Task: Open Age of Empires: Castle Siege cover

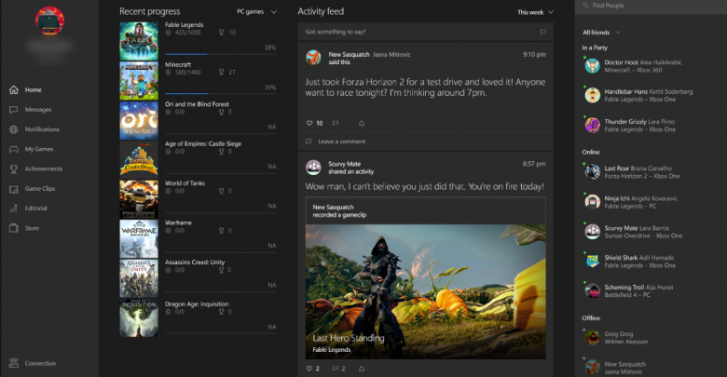Action: [x=139, y=160]
